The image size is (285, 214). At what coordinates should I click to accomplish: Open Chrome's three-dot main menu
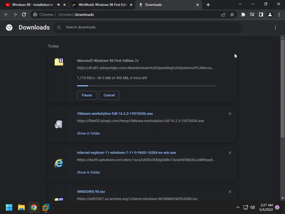point(279,14)
